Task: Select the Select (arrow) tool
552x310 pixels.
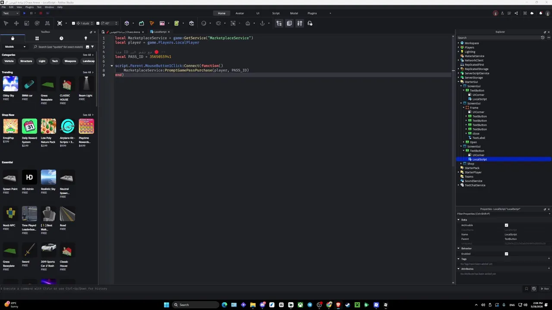Action: [x=6, y=23]
